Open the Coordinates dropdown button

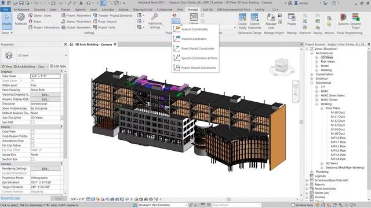point(176,21)
